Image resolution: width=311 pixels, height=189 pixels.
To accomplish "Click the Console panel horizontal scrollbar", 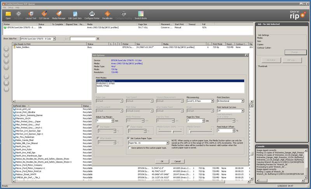I will click(280, 180).
